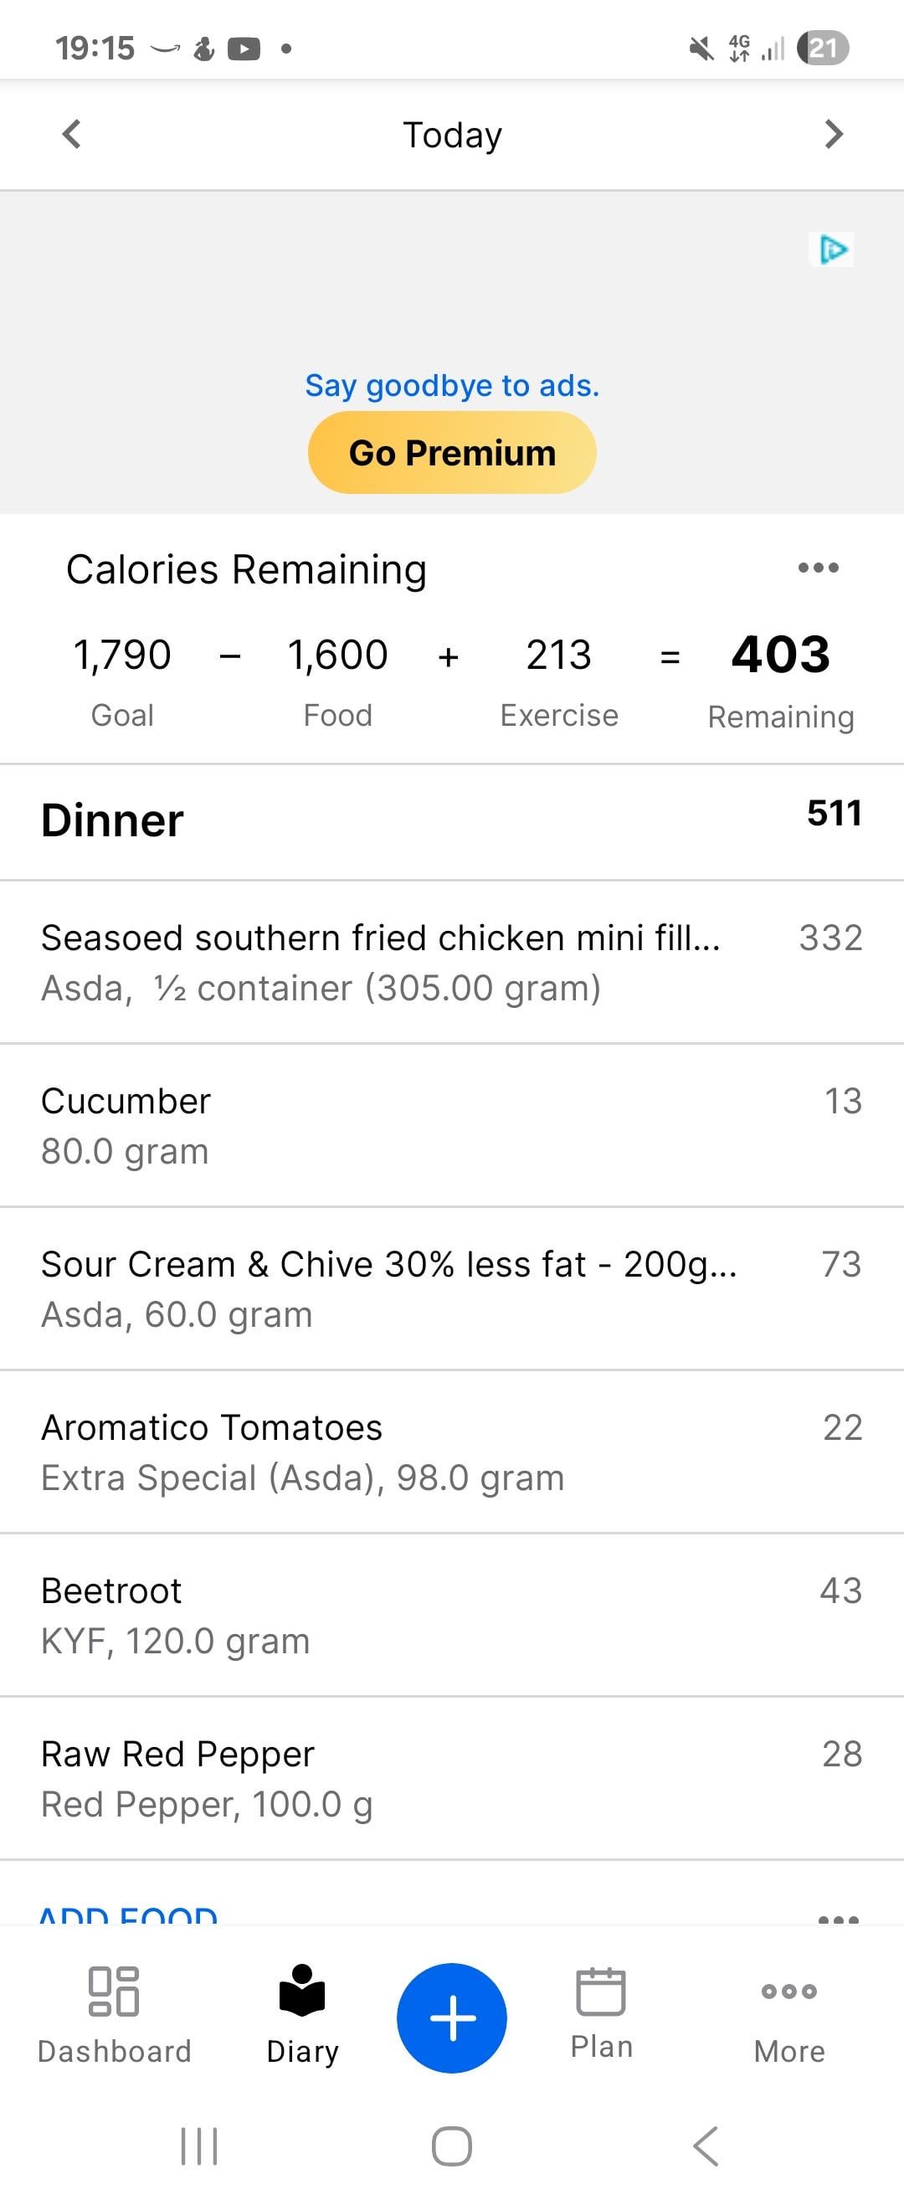The image size is (904, 2210).
Task: Tap the blue plus add button
Action: 452,2017
